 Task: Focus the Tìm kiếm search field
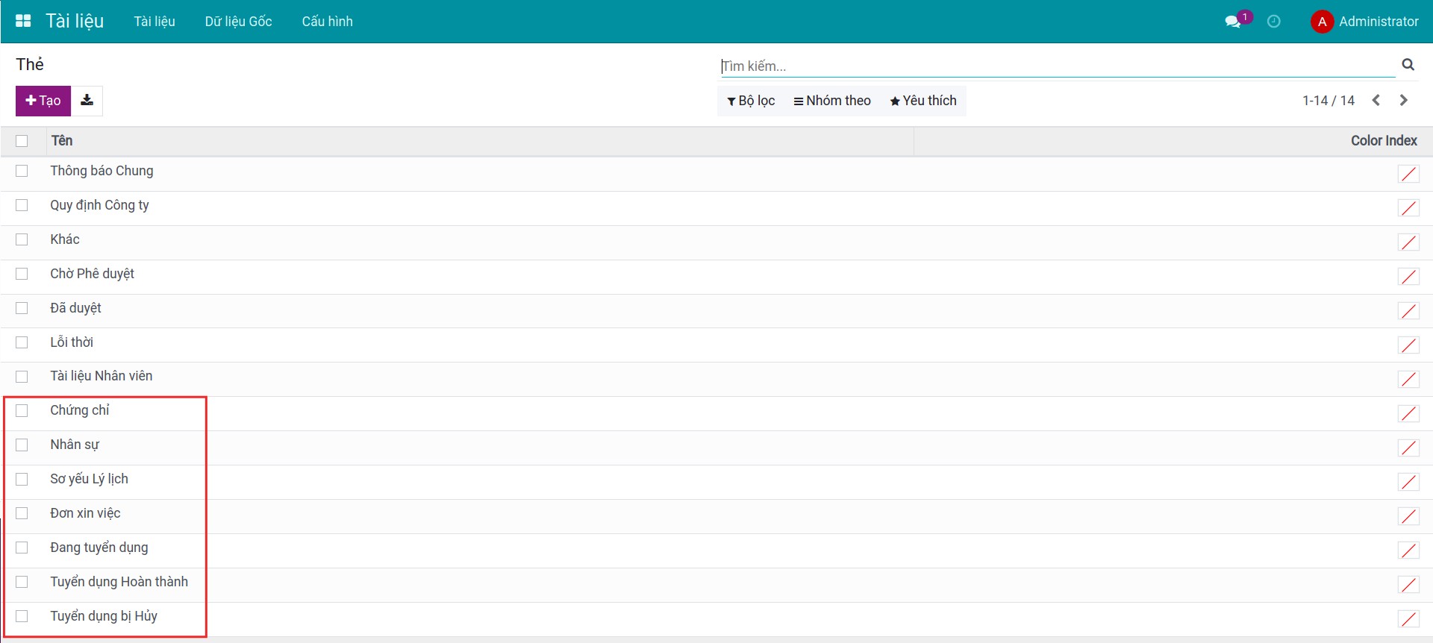pos(1055,66)
